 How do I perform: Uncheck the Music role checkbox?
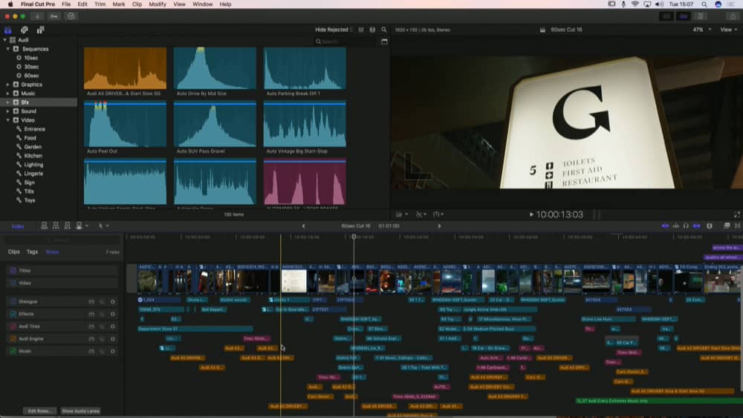point(13,351)
